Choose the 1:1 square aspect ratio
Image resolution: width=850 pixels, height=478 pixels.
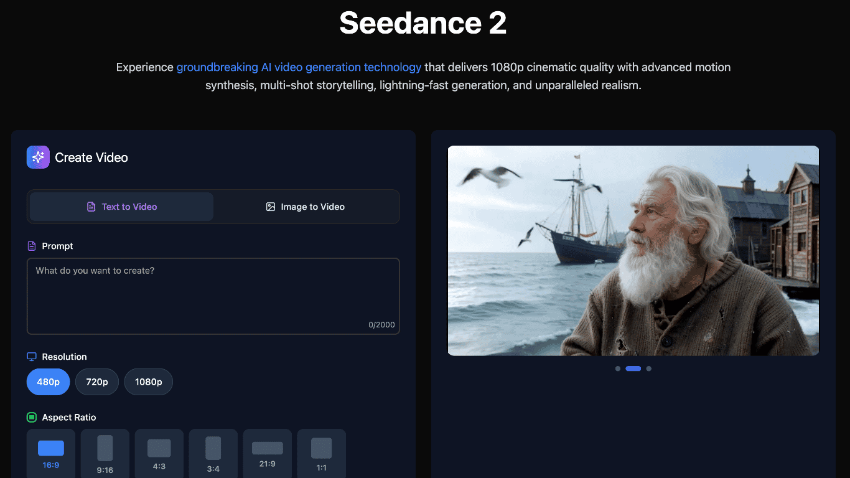click(321, 453)
